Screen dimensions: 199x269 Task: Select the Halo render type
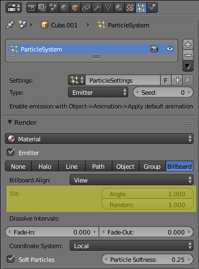45,167
